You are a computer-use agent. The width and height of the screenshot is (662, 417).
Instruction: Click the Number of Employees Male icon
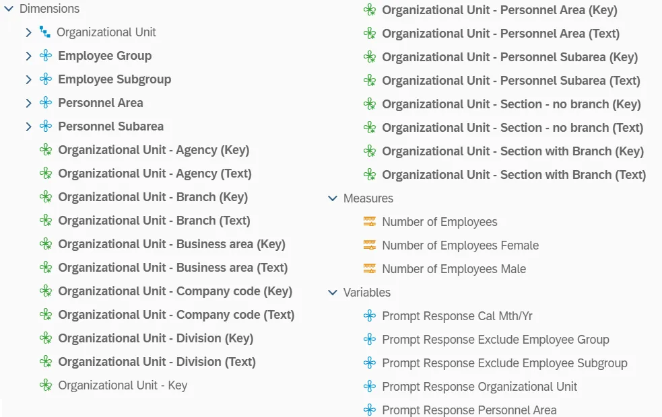click(369, 269)
